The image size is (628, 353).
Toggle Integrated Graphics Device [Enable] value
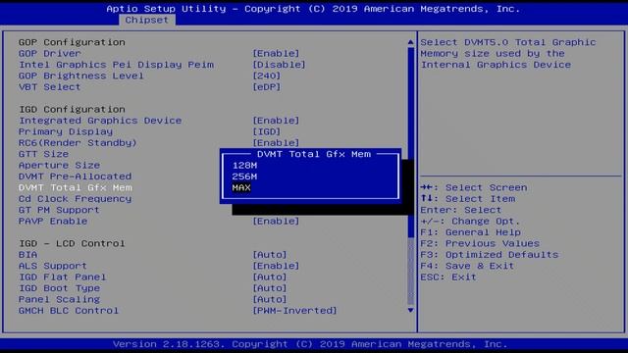276,121
